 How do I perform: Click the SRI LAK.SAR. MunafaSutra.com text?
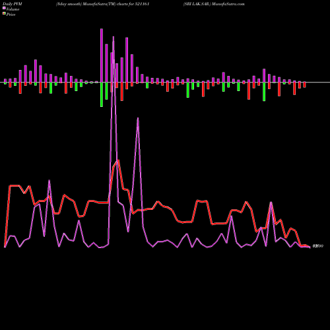click(214, 4)
